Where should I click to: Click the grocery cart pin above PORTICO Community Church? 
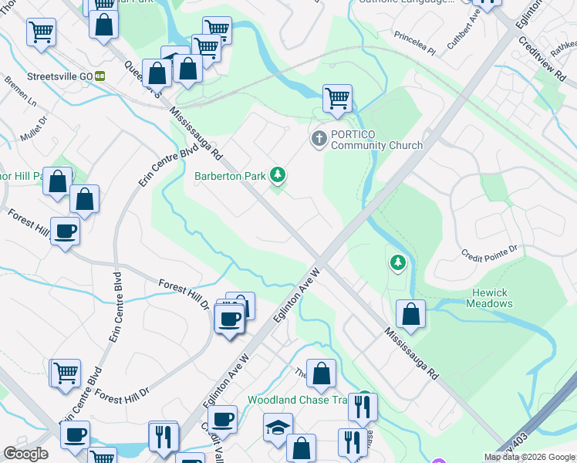337,100
